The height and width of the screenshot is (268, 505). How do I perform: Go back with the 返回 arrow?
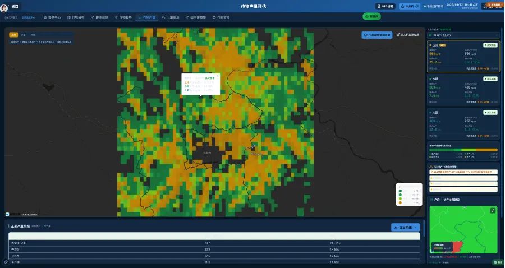(8, 6)
